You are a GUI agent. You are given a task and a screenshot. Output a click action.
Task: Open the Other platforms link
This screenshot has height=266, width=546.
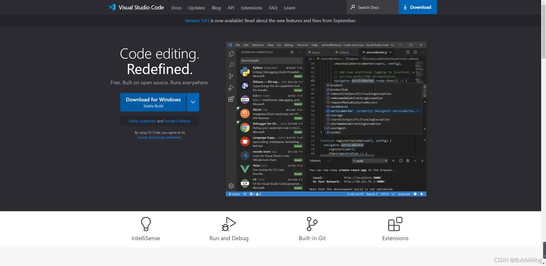tap(142, 121)
